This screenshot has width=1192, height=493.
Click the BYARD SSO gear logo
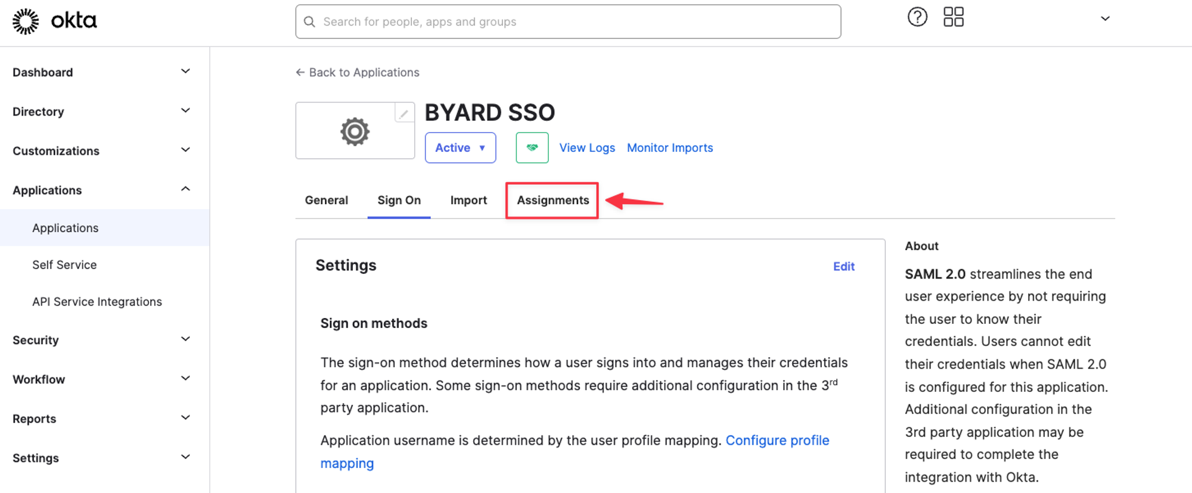click(355, 131)
